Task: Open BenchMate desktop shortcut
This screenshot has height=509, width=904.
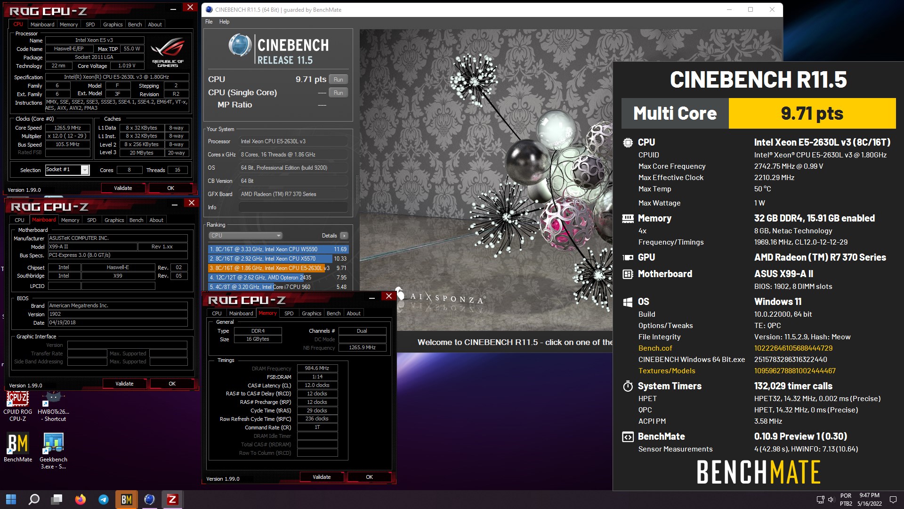Action: pos(18,447)
